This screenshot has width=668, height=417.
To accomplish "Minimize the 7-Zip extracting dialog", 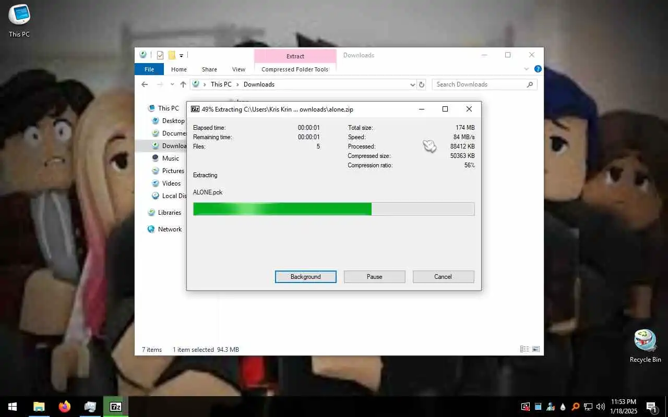I will pyautogui.click(x=422, y=109).
